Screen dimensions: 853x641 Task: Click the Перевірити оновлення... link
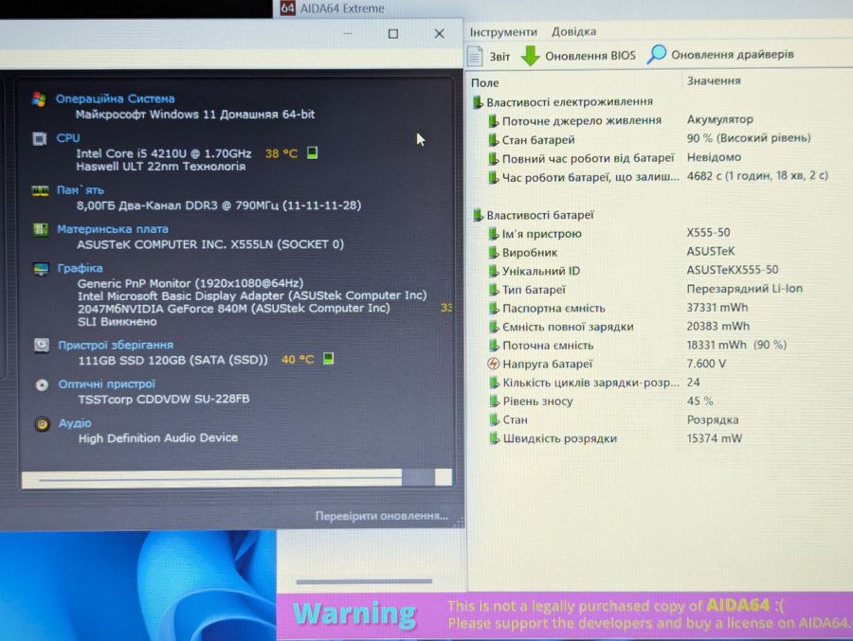tap(382, 516)
